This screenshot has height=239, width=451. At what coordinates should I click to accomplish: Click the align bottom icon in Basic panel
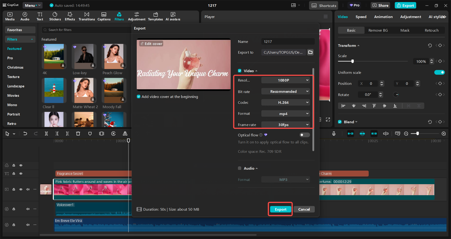tap(395, 106)
